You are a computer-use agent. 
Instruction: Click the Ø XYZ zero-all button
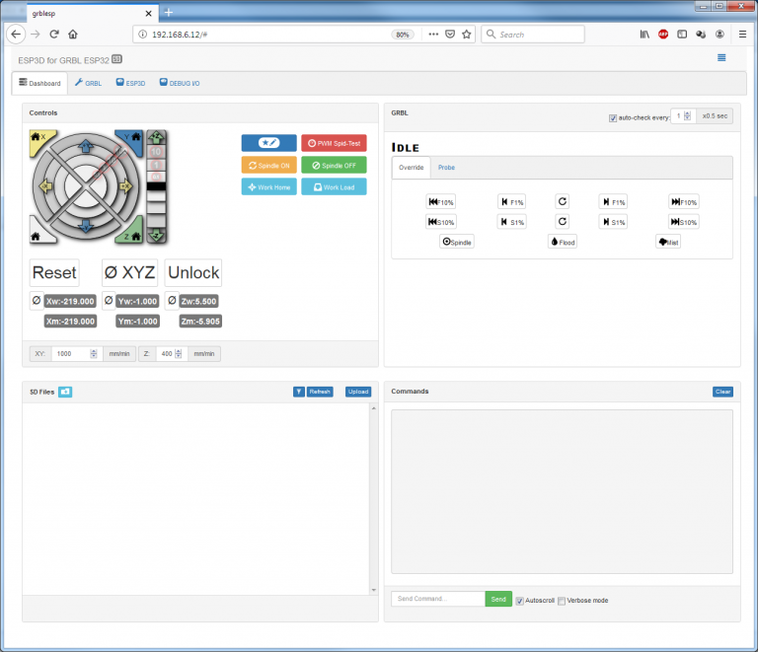click(129, 273)
